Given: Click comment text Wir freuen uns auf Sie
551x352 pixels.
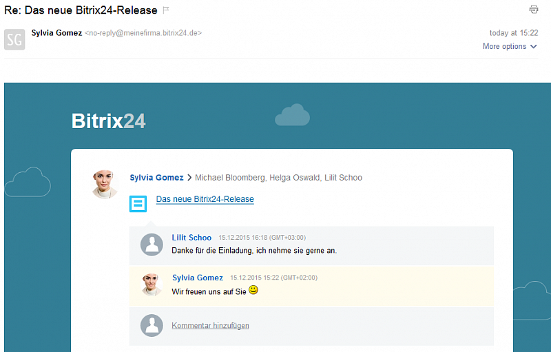Looking at the screenshot, I should [x=209, y=291].
